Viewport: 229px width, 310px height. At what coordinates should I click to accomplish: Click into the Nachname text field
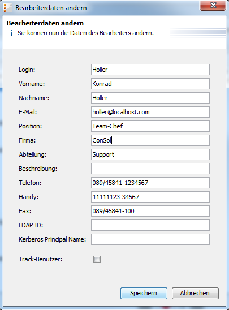[150, 98]
